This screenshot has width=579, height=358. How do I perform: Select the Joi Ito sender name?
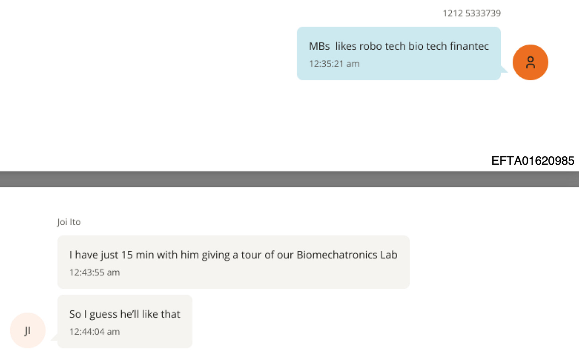(69, 222)
